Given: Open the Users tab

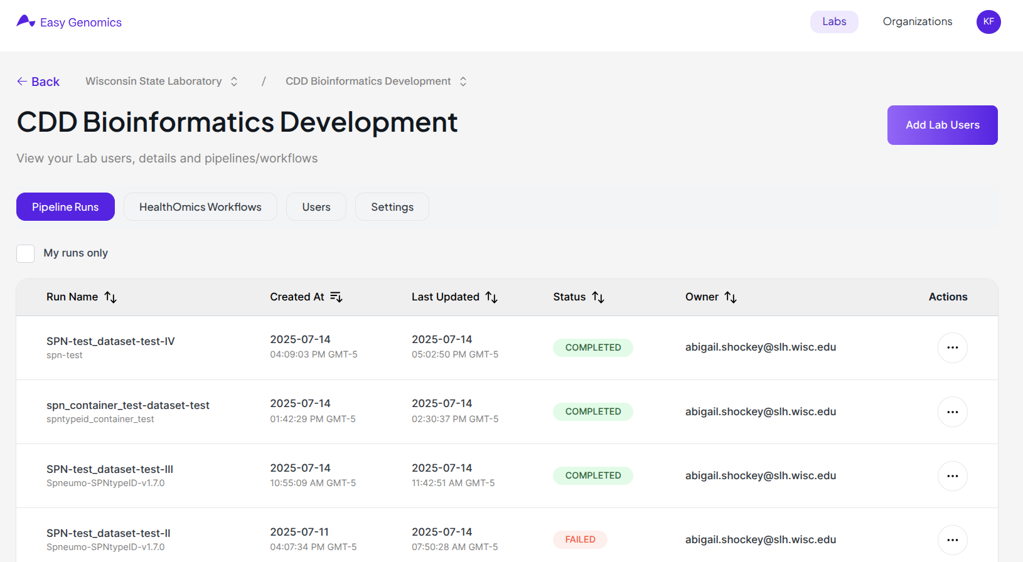Looking at the screenshot, I should coord(316,207).
